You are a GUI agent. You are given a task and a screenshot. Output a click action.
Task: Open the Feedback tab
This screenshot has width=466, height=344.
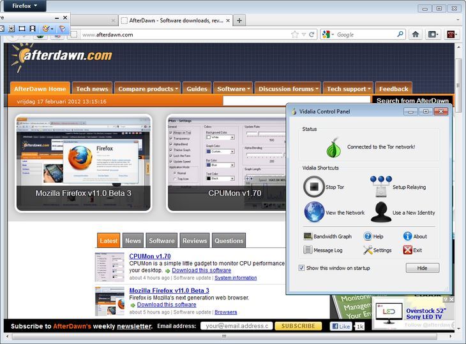click(393, 89)
